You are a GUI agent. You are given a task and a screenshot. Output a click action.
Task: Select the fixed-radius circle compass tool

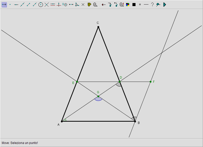pyautogui.click(x=65, y=5)
